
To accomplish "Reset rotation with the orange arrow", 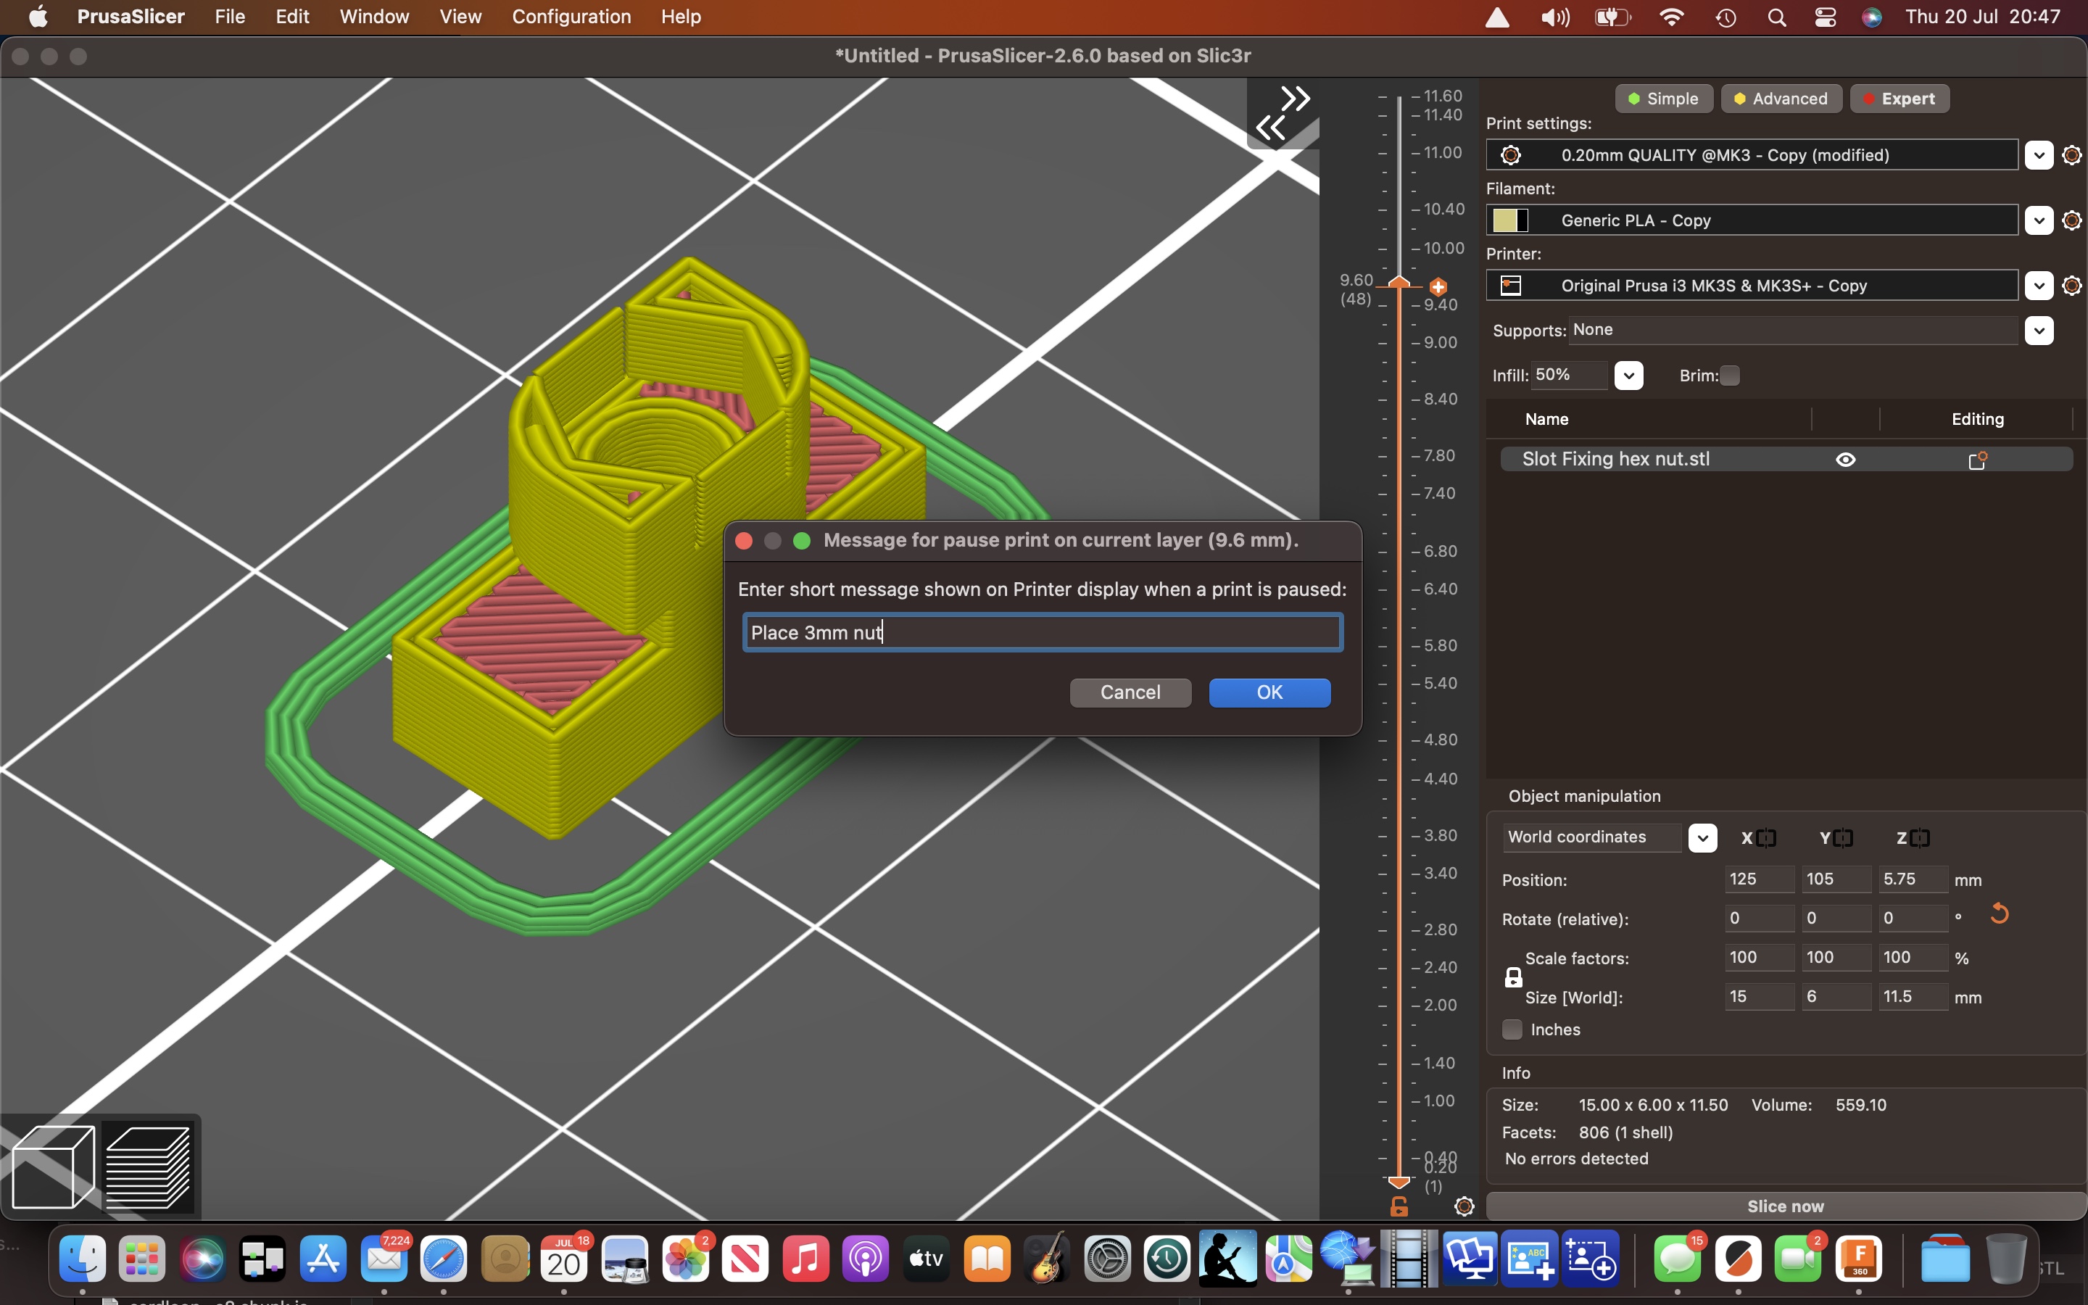I will [x=1999, y=914].
